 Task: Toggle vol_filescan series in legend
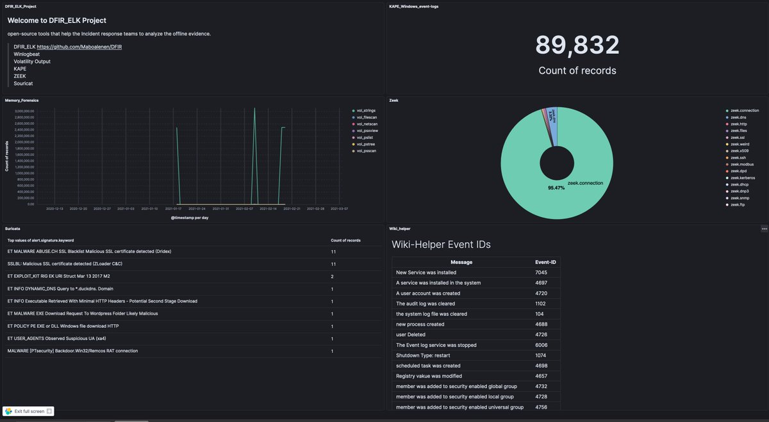click(367, 118)
